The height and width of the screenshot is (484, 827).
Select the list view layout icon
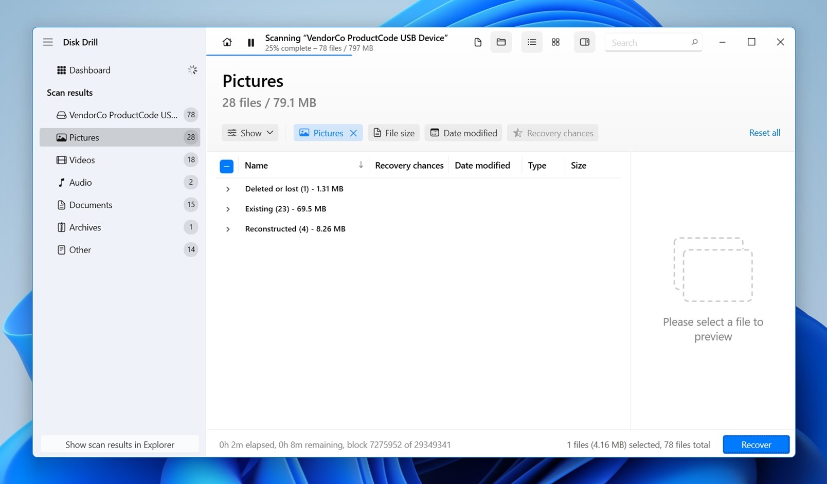point(532,42)
